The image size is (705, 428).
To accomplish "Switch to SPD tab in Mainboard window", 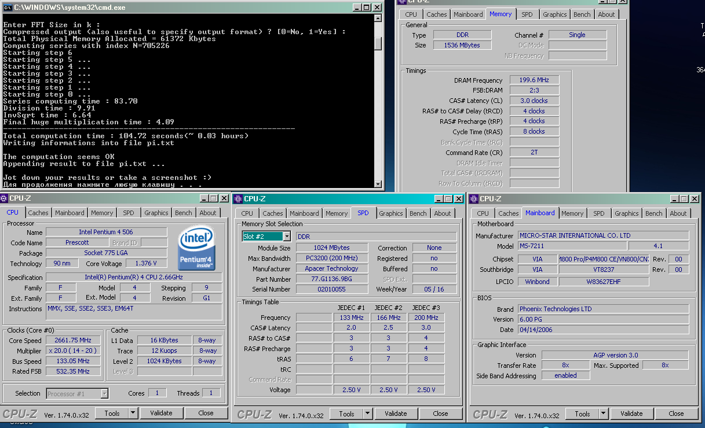I will (x=598, y=213).
